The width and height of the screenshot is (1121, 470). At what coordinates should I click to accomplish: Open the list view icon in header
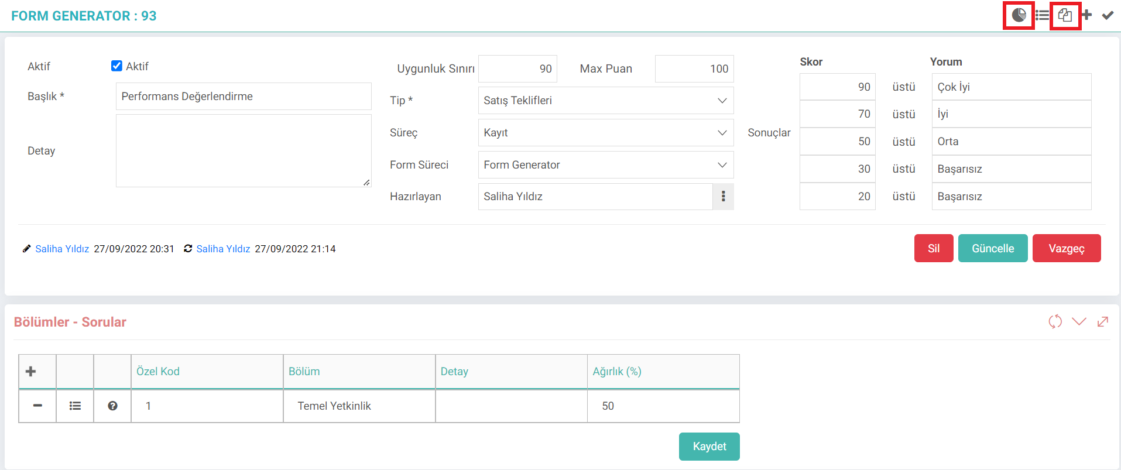pos(1042,15)
